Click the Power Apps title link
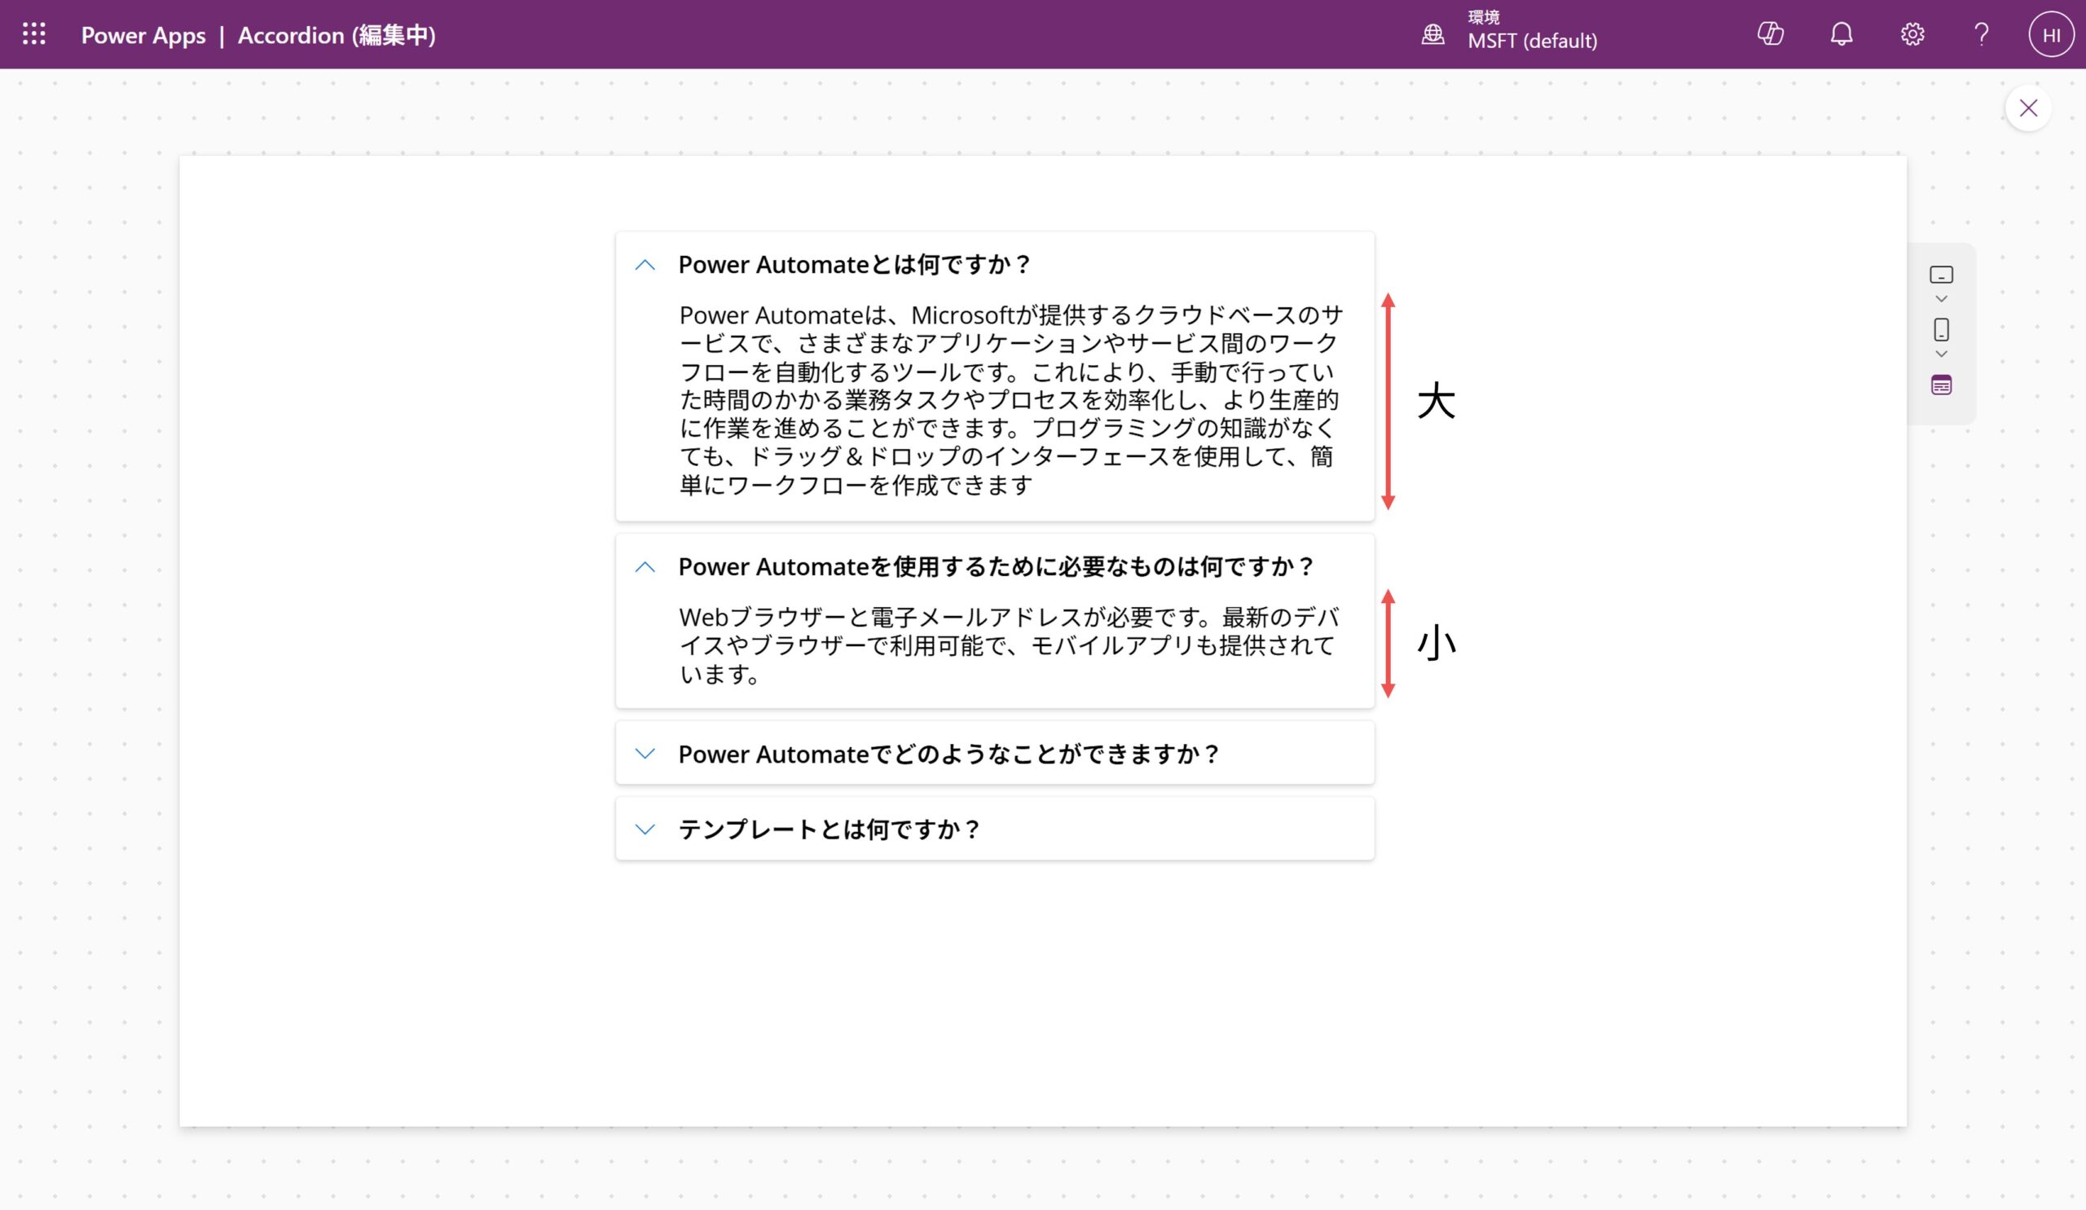The height and width of the screenshot is (1210, 2086). [x=143, y=35]
